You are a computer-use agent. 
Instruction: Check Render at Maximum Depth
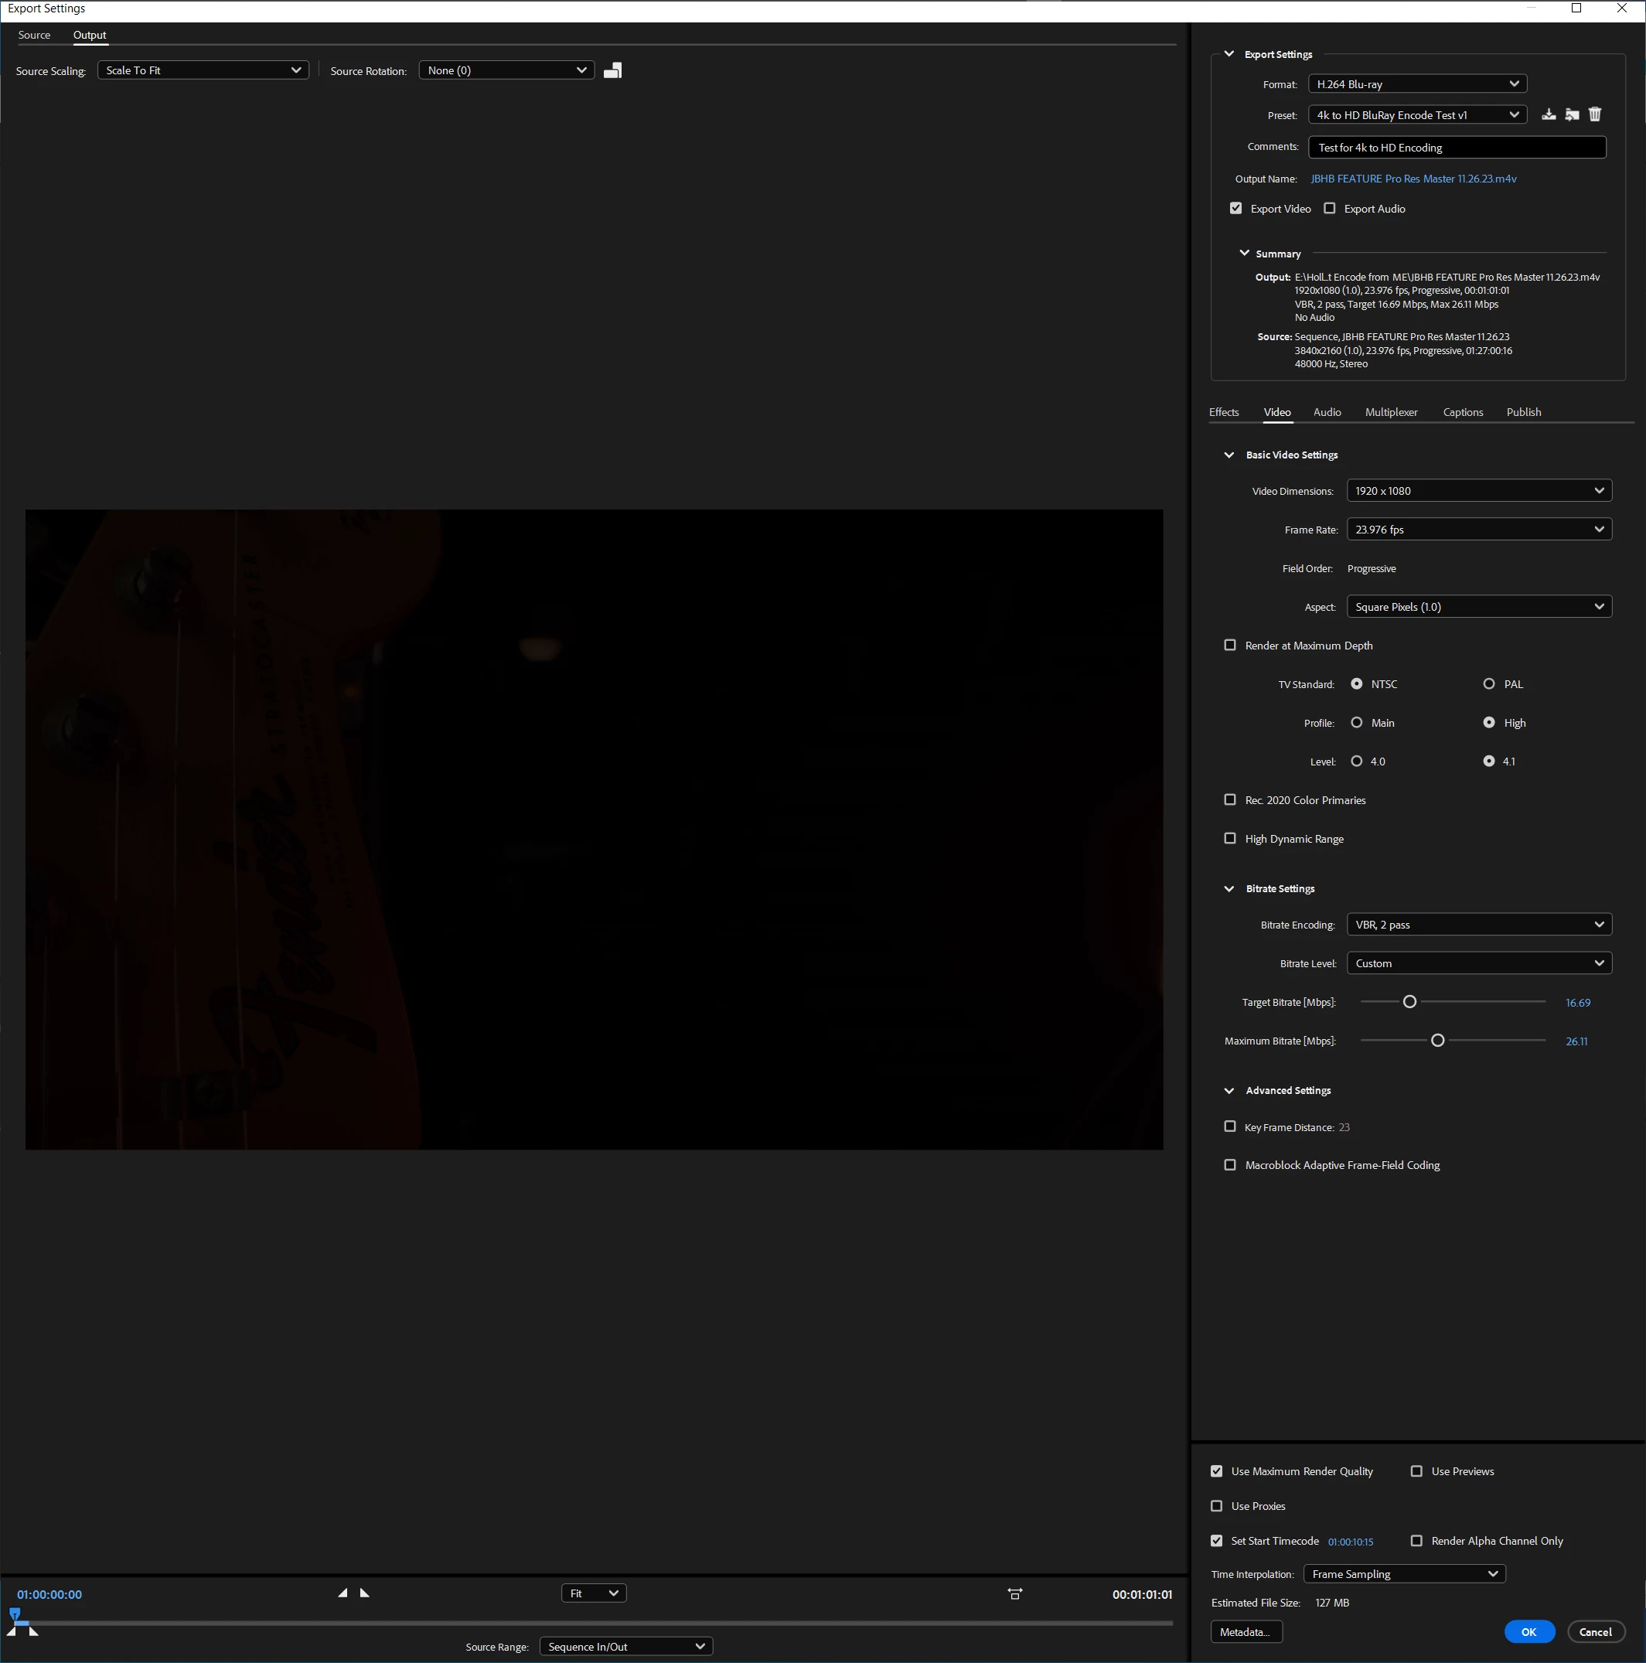1229,645
